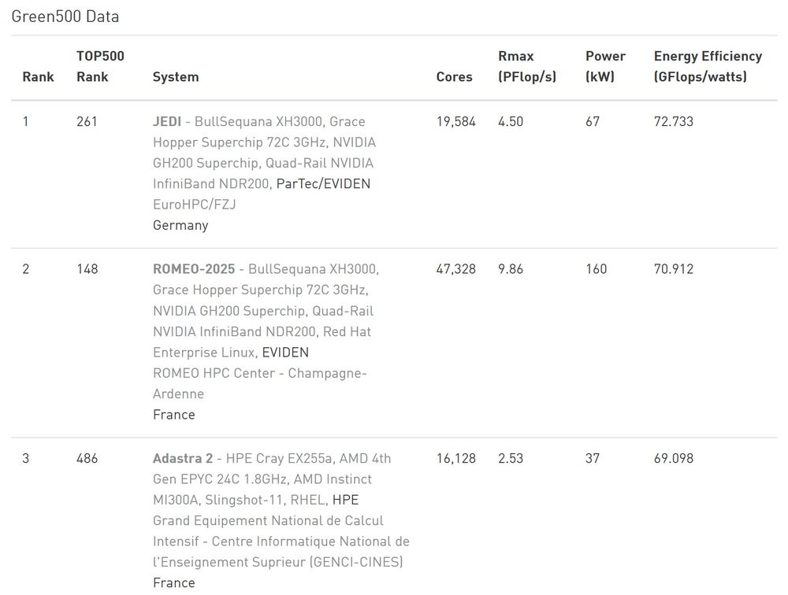Click the Power (kW) column header
This screenshot has height=595, width=788.
click(605, 66)
